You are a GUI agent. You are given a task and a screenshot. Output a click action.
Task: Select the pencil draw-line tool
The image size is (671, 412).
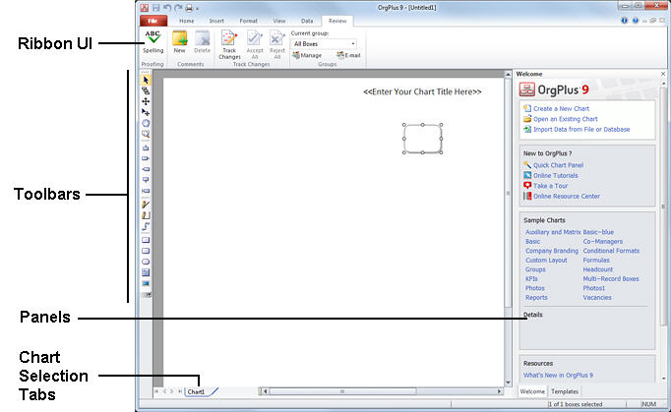[146, 205]
